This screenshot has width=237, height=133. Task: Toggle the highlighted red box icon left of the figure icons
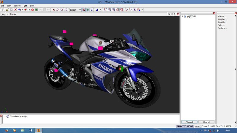[x=121, y=10]
